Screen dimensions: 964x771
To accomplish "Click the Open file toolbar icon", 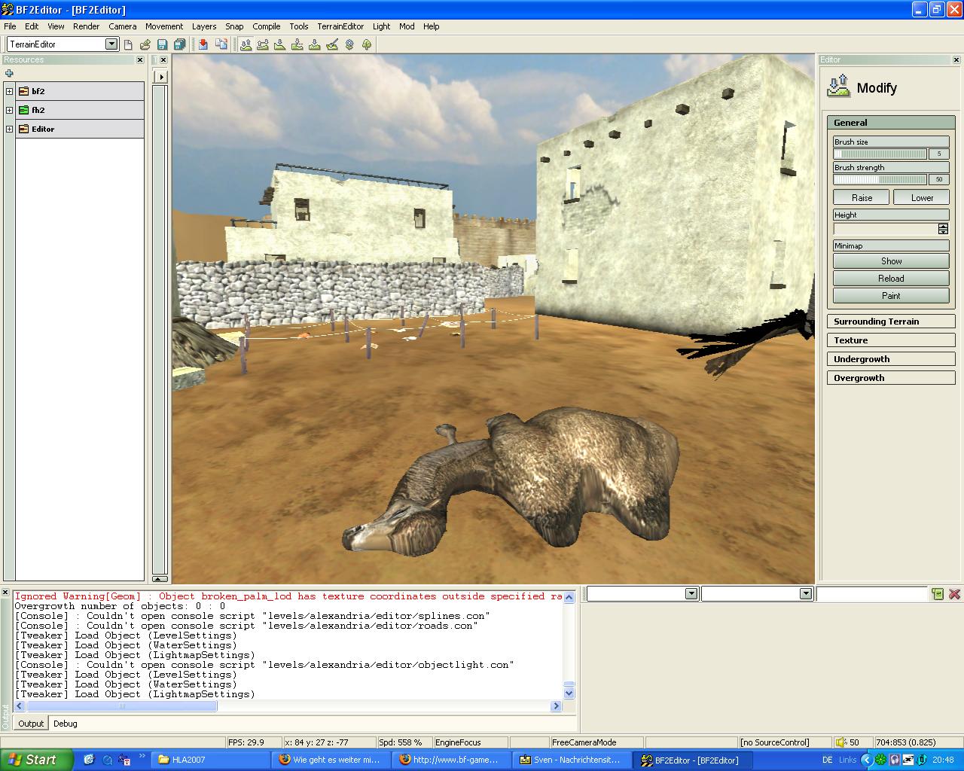I will click(x=145, y=44).
